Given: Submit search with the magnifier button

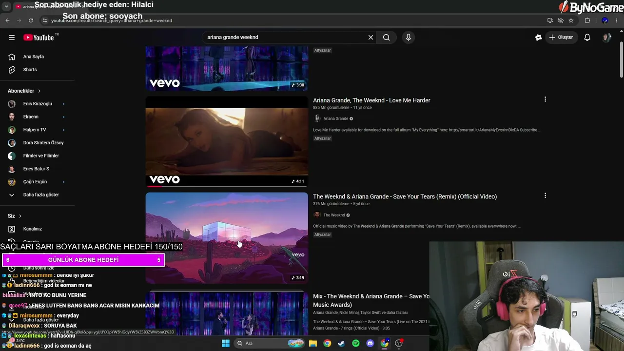Looking at the screenshot, I should [387, 38].
